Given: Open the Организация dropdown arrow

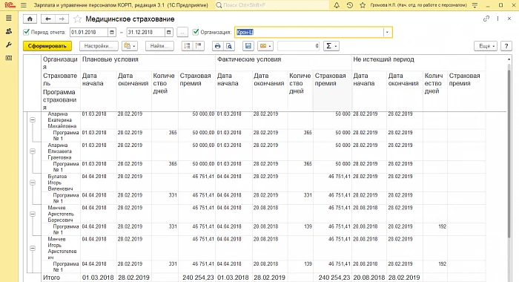Looking at the screenshot, I should pos(387,32).
